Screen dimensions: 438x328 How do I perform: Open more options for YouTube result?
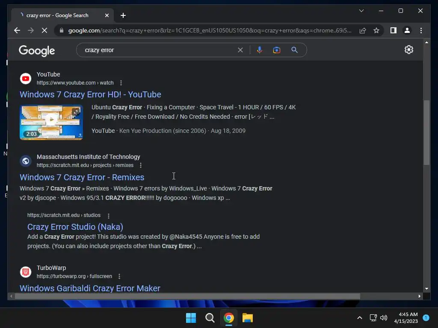121,83
